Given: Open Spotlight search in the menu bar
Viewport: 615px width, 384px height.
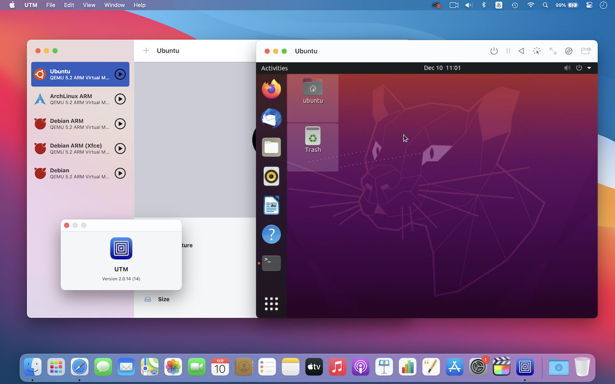Looking at the screenshot, I should [x=545, y=5].
